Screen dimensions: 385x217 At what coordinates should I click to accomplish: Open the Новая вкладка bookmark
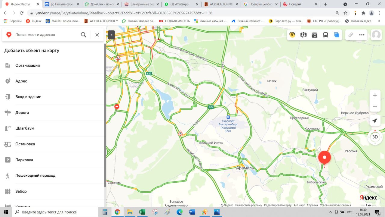coord(358,21)
